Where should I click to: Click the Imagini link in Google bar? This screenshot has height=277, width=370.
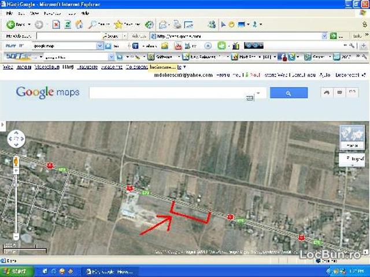point(24,68)
